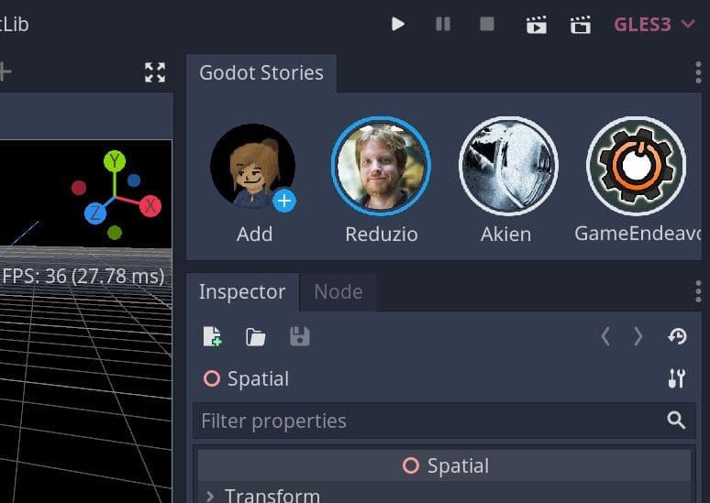
Task: Click the Z axis gizmo handle
Action: [x=95, y=213]
